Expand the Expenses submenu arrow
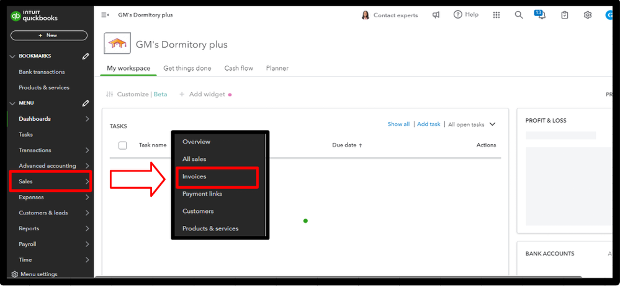Viewport: 620px width, 286px height. coord(87,197)
